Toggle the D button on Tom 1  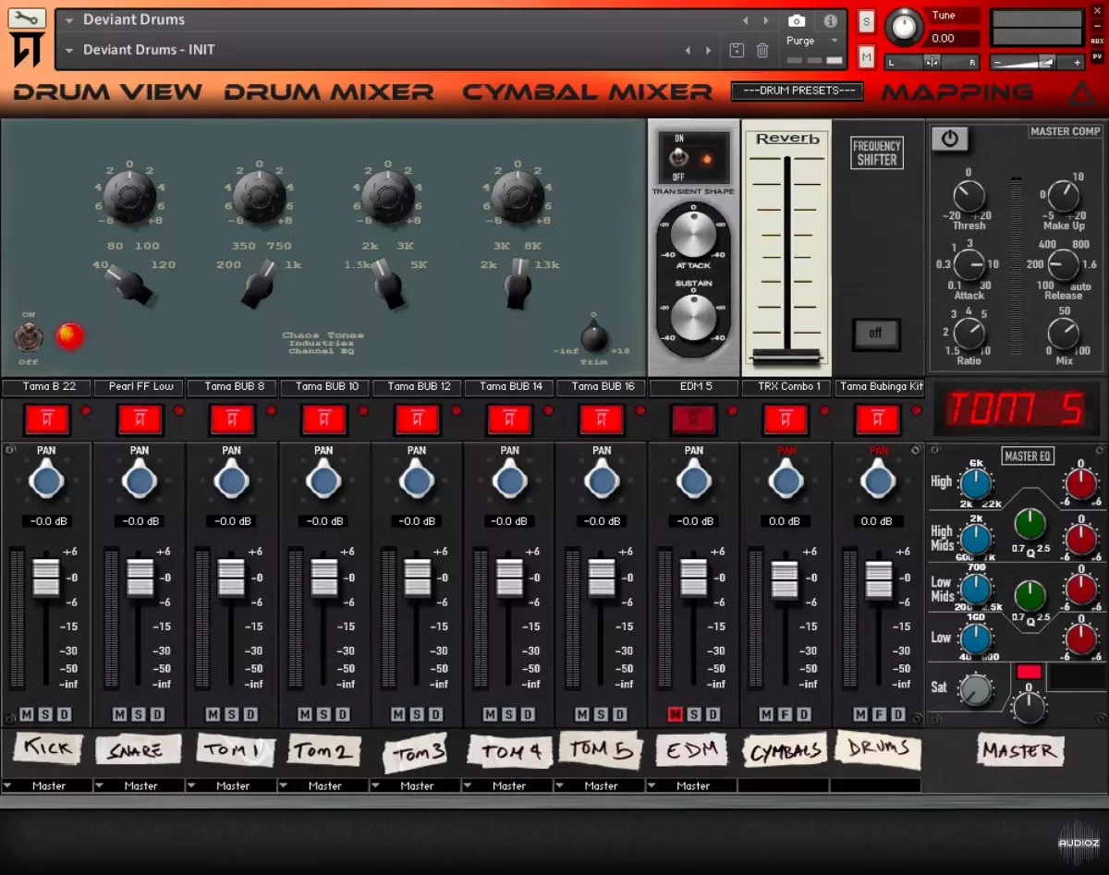pyautogui.click(x=250, y=714)
